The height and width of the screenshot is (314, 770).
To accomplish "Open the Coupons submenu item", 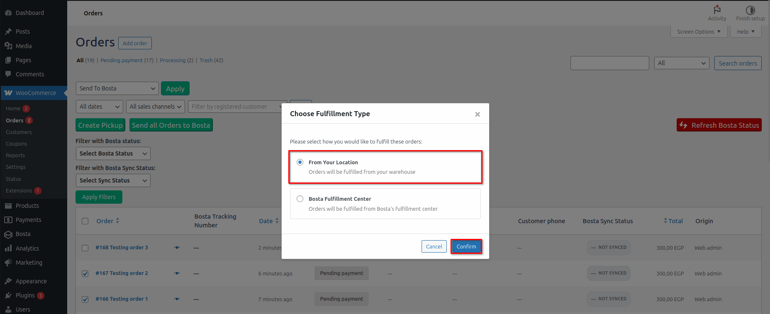I will coord(16,144).
